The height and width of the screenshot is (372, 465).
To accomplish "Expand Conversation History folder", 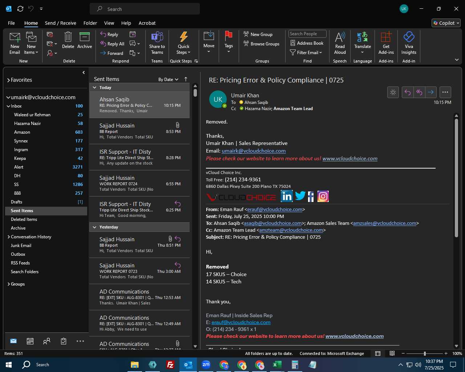I will coord(9,237).
